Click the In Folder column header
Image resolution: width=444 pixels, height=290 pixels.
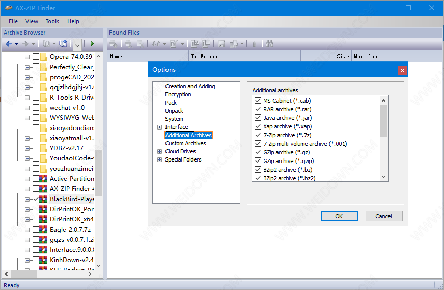pyautogui.click(x=244, y=56)
